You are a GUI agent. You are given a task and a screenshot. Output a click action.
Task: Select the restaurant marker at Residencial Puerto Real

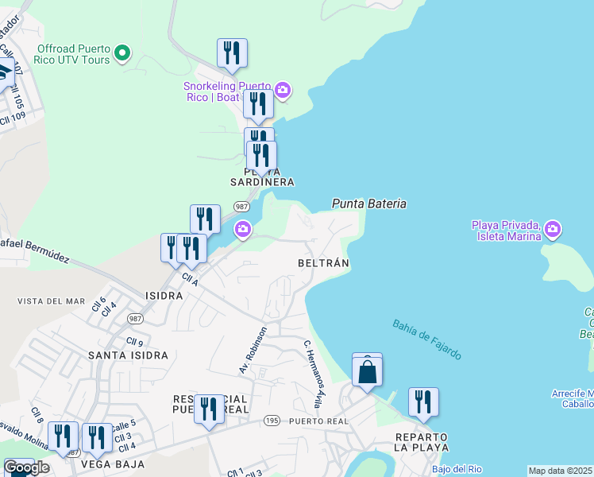pos(209,409)
